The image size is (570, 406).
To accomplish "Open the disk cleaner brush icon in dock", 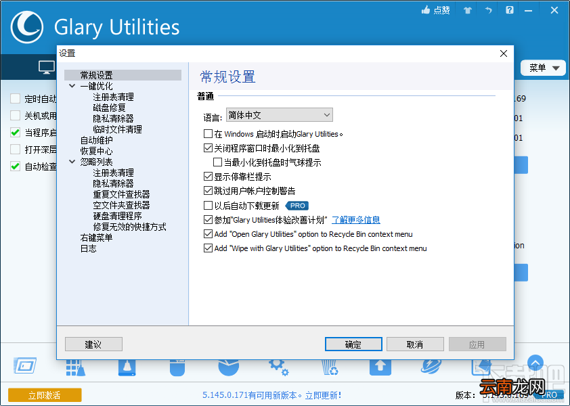I will click(127, 367).
